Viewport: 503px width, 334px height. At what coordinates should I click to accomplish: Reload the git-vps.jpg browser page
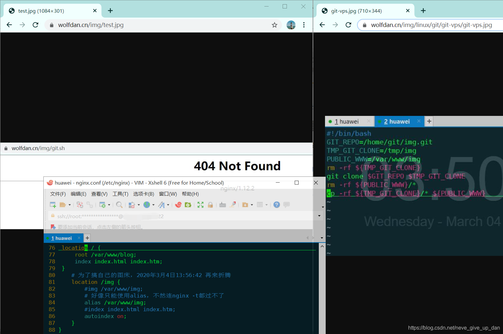(348, 25)
